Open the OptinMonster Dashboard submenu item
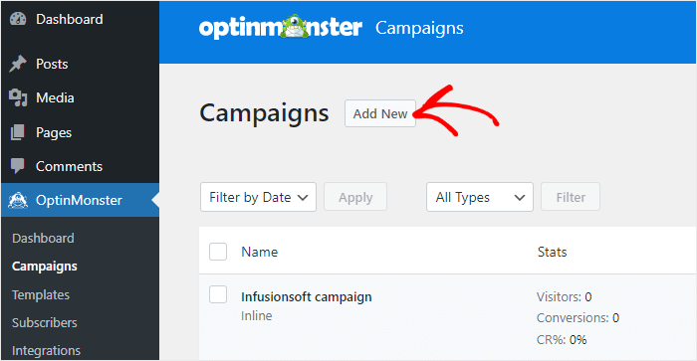697x361 pixels. pos(43,239)
